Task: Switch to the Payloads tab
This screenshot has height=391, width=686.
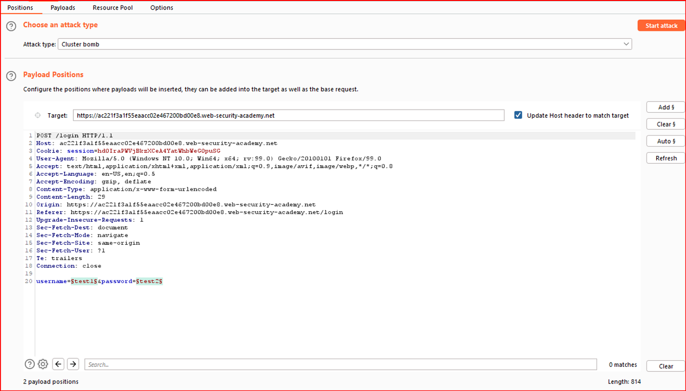Action: click(63, 7)
